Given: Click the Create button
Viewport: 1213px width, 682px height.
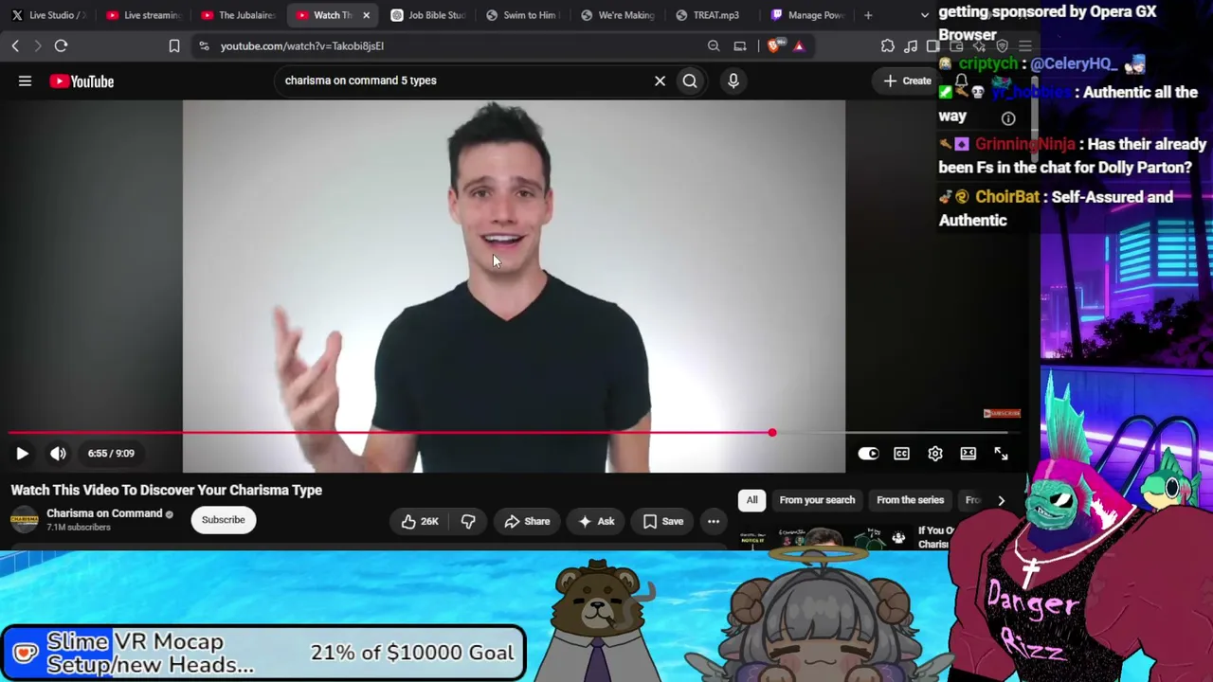Looking at the screenshot, I should pyautogui.click(x=908, y=81).
